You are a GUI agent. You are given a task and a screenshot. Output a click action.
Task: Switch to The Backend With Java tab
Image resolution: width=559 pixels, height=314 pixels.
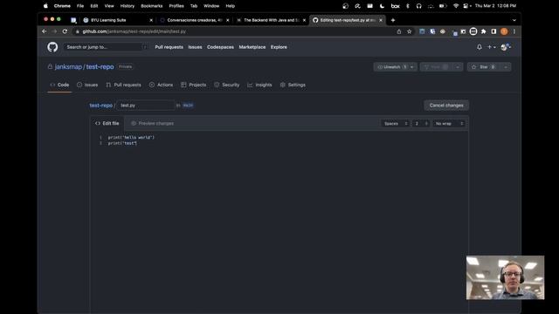[x=271, y=20]
